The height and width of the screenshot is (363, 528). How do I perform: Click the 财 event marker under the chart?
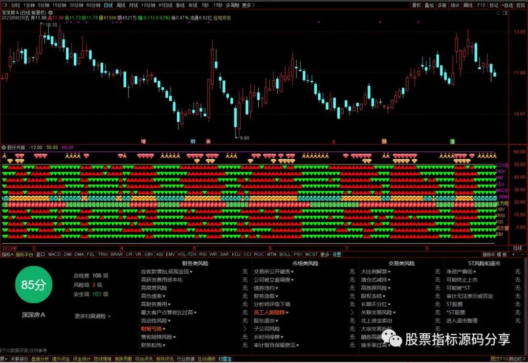[x=193, y=141]
